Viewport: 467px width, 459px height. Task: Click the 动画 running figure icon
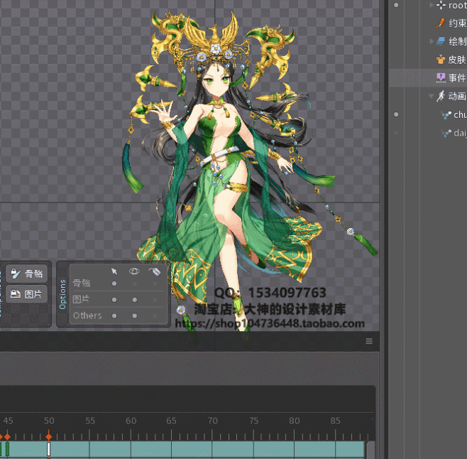441,96
